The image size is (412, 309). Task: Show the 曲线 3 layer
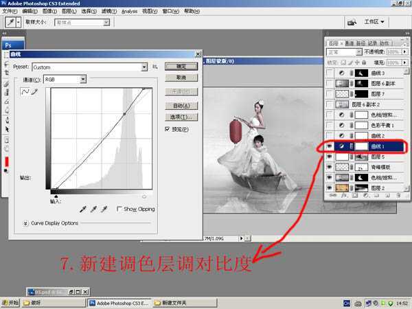pyautogui.click(x=329, y=73)
